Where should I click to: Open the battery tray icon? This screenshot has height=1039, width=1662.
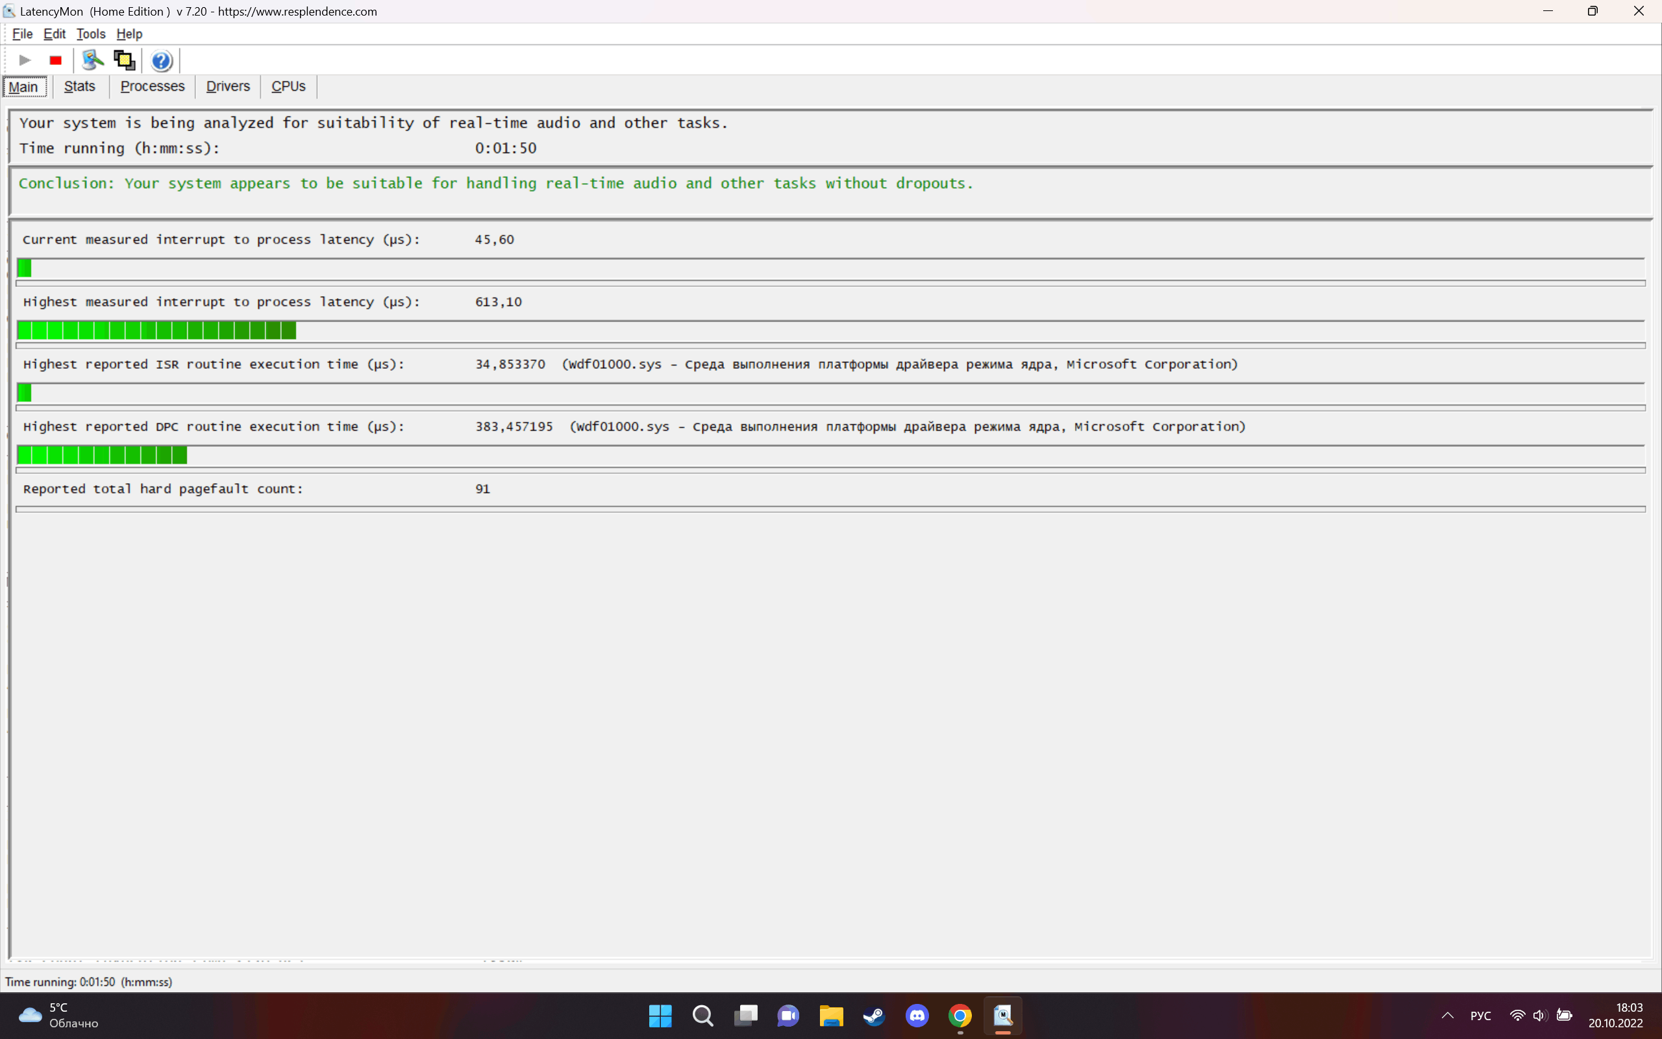tap(1565, 1016)
